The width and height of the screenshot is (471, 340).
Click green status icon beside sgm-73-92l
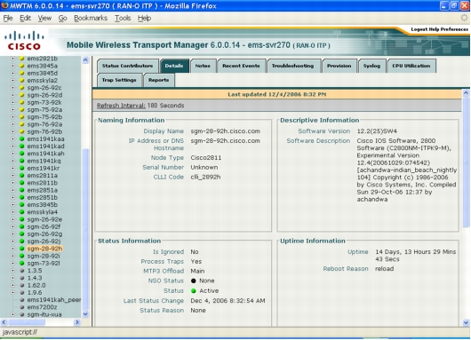(x=21, y=263)
